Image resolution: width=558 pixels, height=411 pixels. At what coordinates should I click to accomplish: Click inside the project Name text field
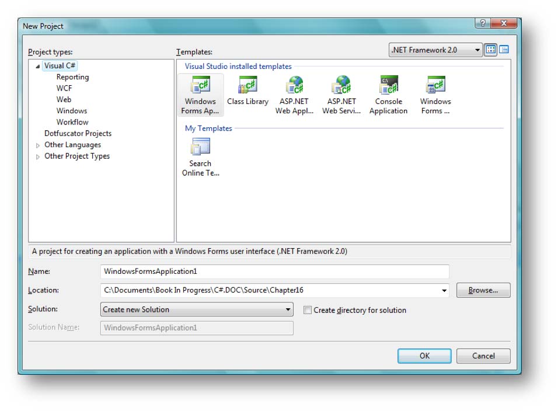point(274,271)
